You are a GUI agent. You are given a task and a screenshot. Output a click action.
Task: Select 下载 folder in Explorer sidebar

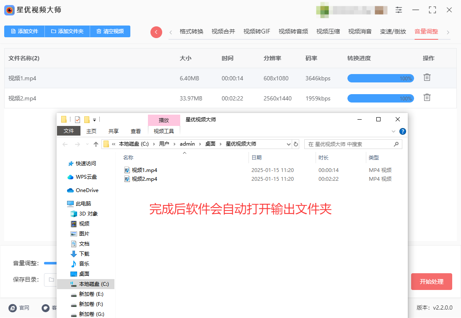80,254
